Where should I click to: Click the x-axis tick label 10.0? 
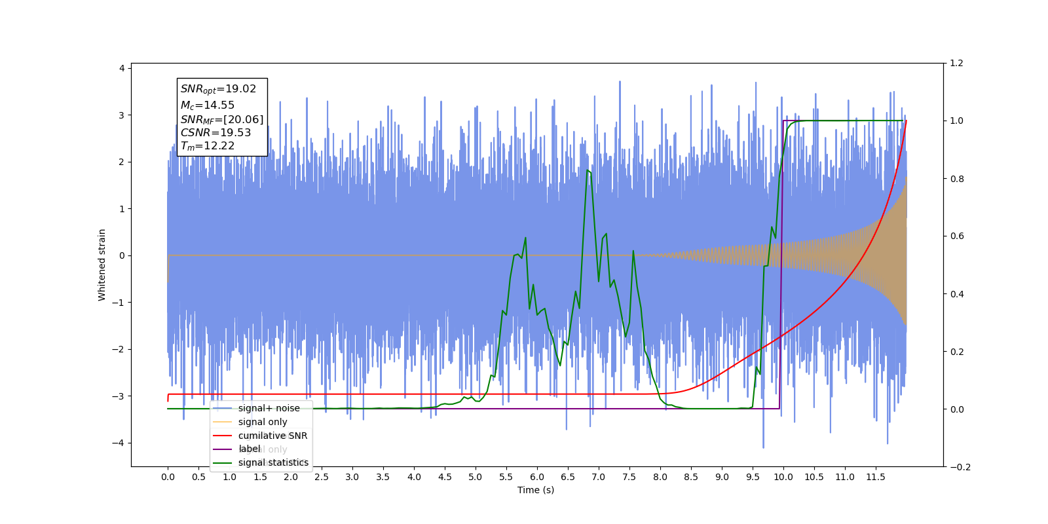[x=783, y=477]
